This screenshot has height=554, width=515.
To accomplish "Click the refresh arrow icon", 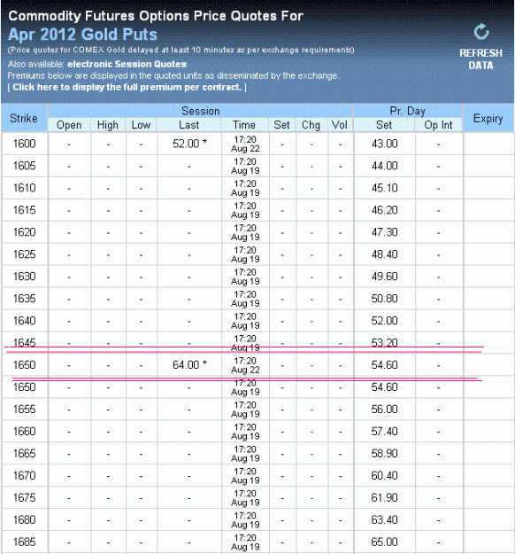I will coord(481,32).
